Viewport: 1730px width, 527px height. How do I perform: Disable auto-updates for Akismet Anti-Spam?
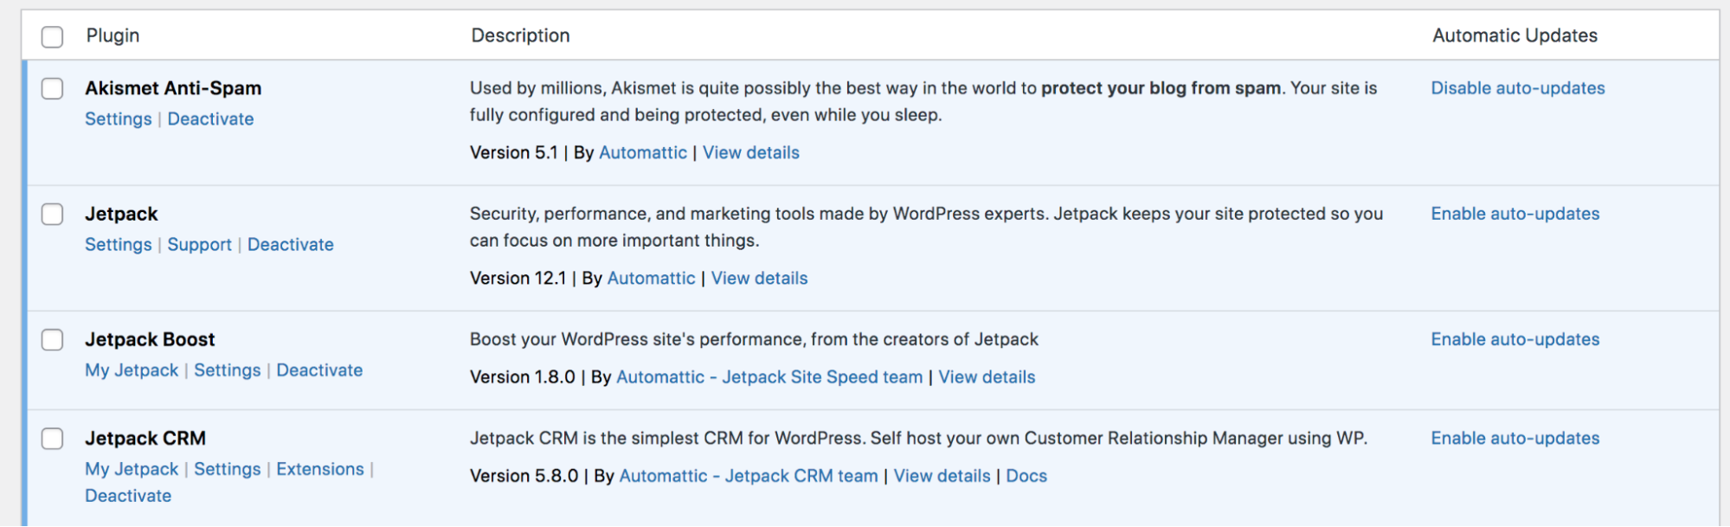point(1518,88)
